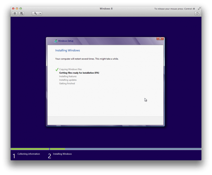The height and width of the screenshot is (175, 212).
Task: Take a snapshot of the VM
Action: [x=21, y=13]
